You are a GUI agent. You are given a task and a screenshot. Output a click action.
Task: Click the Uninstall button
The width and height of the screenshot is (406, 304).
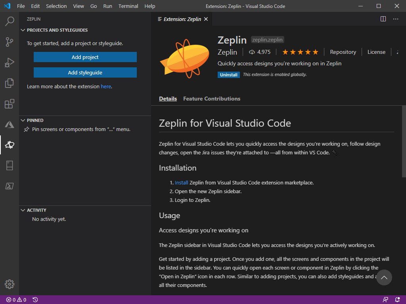[x=228, y=75]
